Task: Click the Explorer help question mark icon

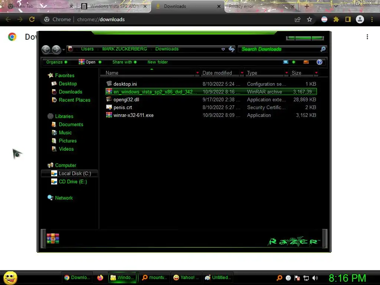Action: tap(320, 62)
